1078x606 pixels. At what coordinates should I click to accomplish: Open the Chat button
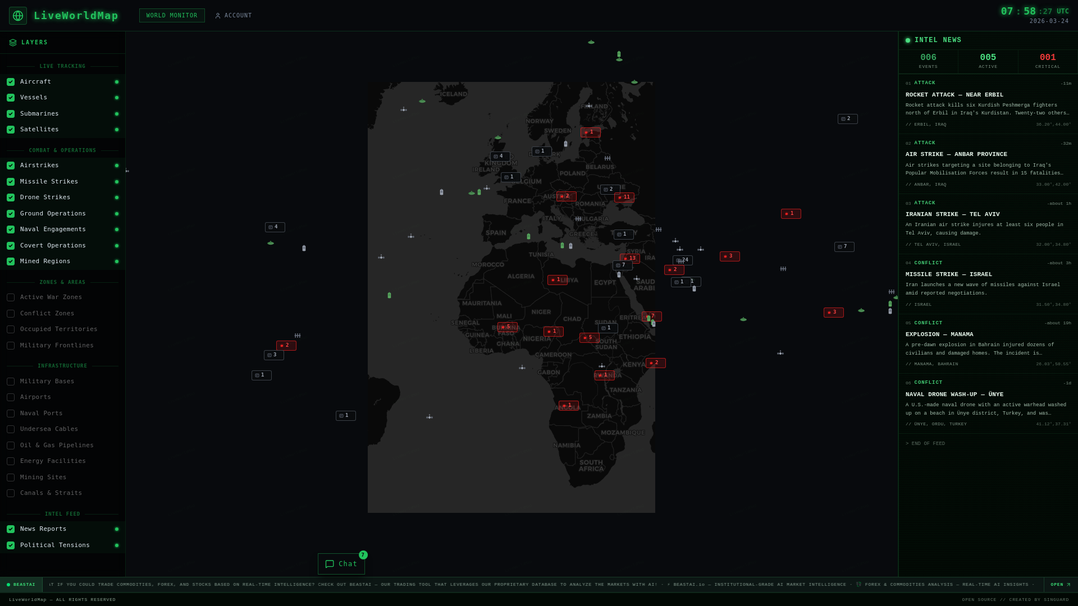pyautogui.click(x=341, y=564)
